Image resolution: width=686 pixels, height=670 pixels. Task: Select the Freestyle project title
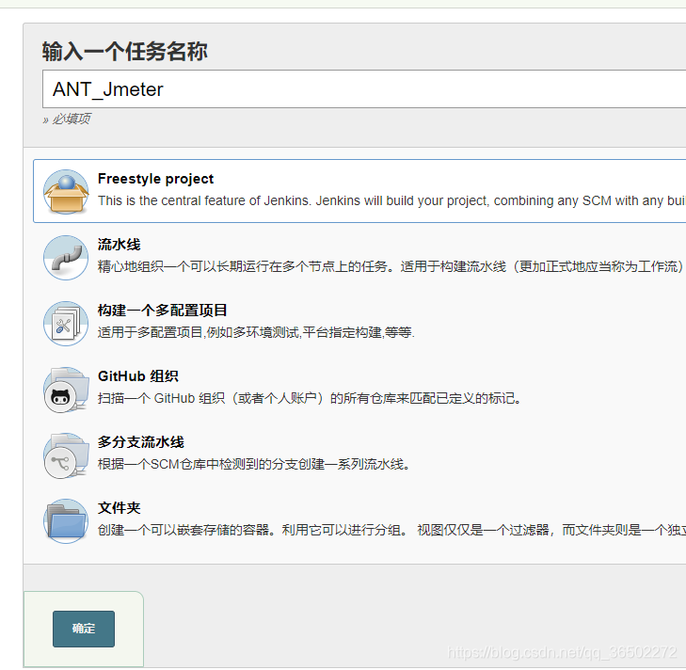(156, 179)
